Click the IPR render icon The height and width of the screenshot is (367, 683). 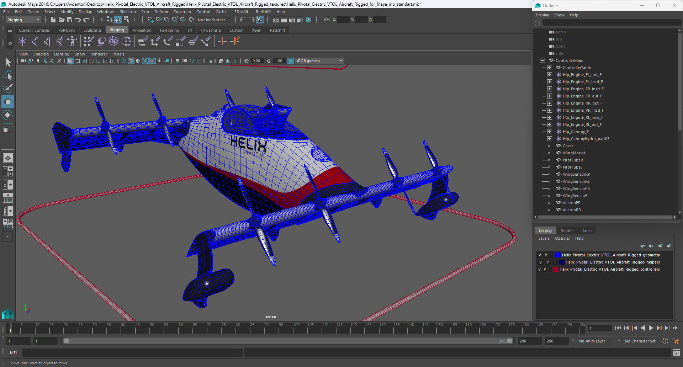point(292,20)
